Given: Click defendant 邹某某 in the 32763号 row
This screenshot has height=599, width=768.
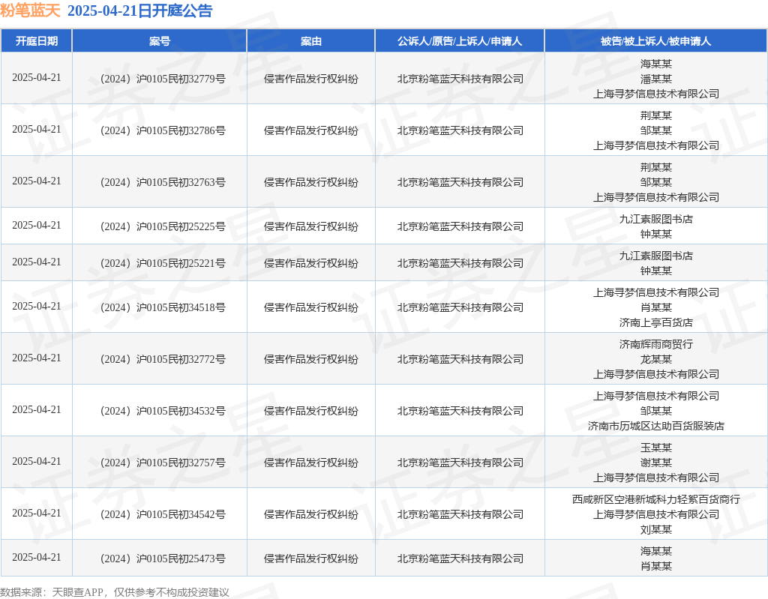Looking at the screenshot, I should (x=655, y=182).
